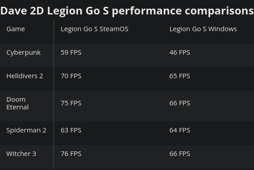Click Doom Eternal 75 FPS cell
This screenshot has width=254, height=170.
(71, 103)
